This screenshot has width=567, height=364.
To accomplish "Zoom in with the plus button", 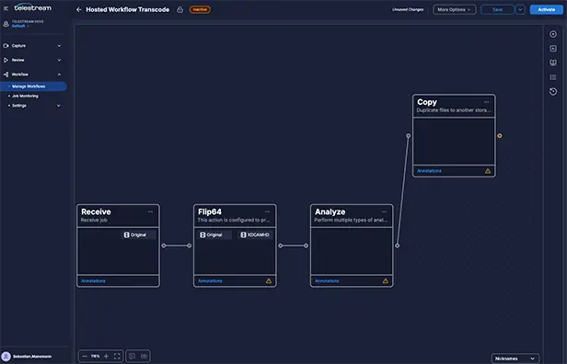I will coord(107,357).
